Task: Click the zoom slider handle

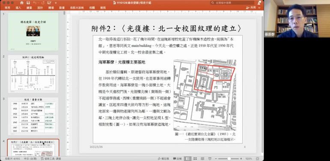Action: (x=229, y=159)
